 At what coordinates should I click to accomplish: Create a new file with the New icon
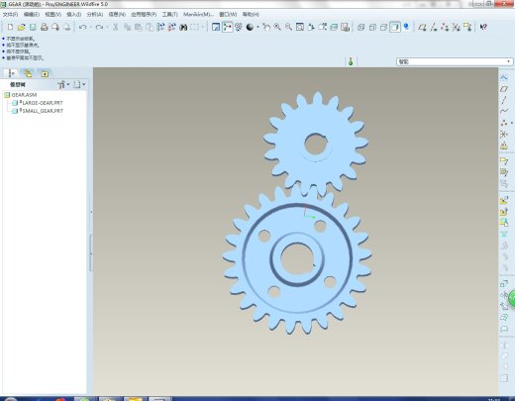tap(10, 27)
